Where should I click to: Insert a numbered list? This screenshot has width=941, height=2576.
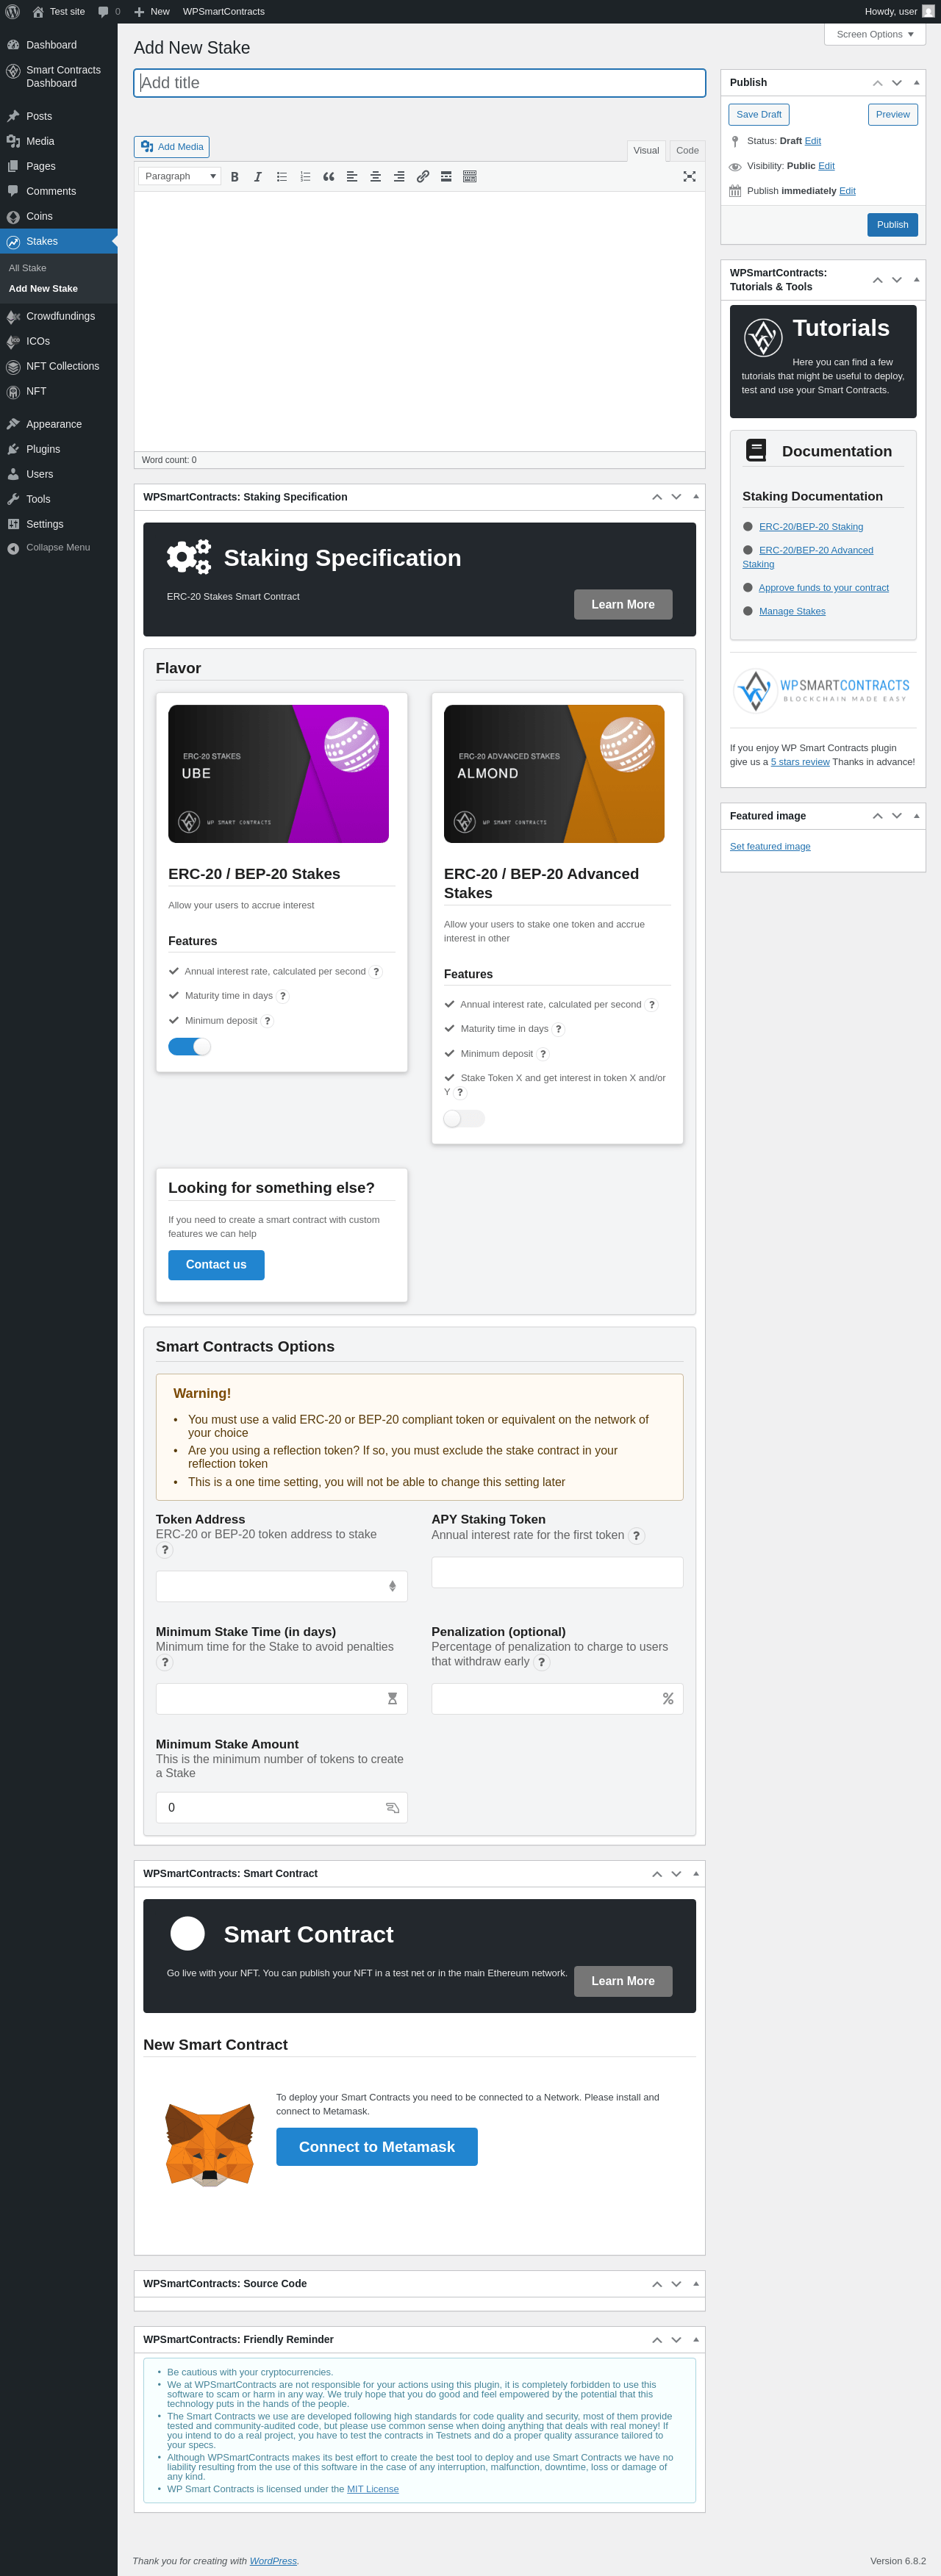tap(305, 176)
